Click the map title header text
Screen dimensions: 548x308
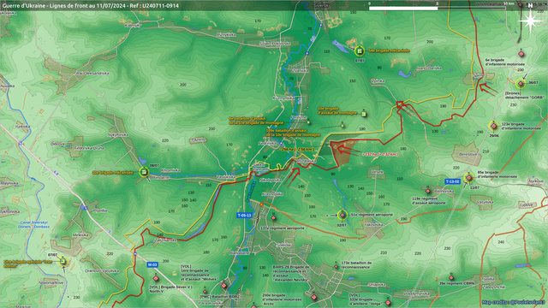pyautogui.click(x=90, y=6)
